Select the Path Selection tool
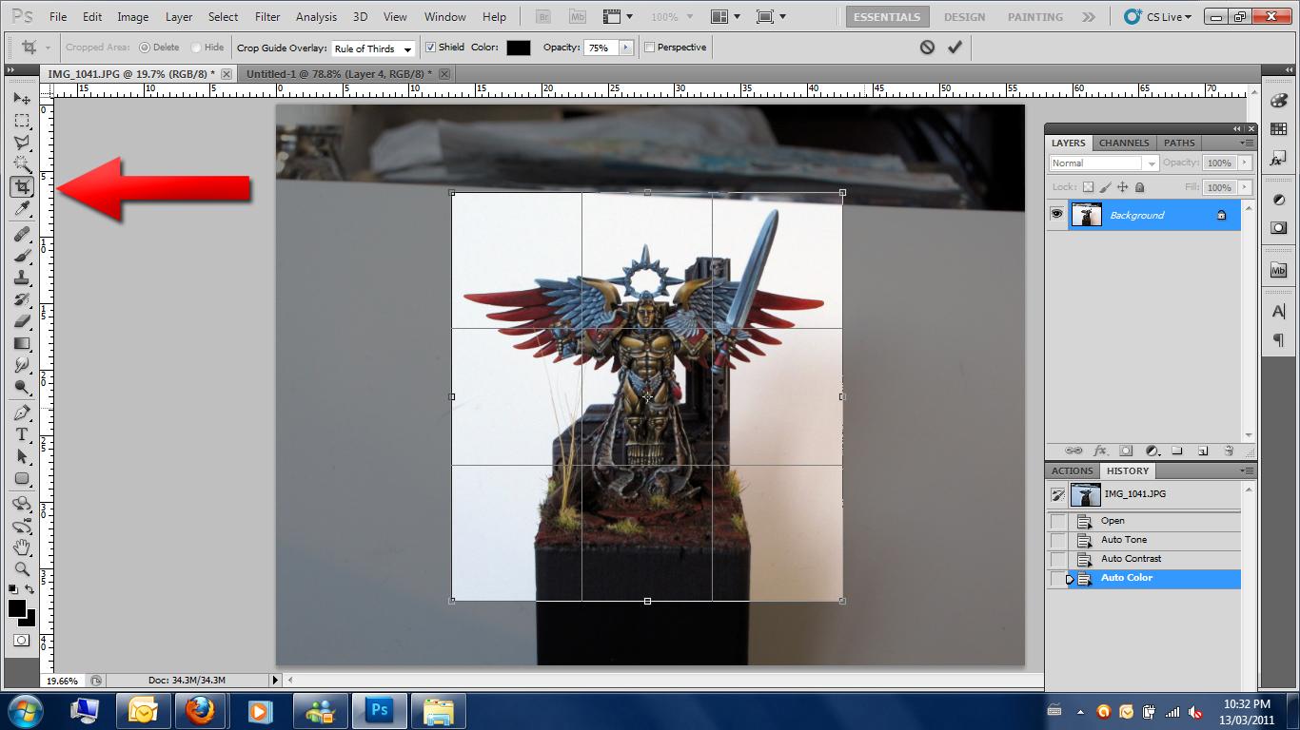1300x730 pixels. [x=22, y=456]
